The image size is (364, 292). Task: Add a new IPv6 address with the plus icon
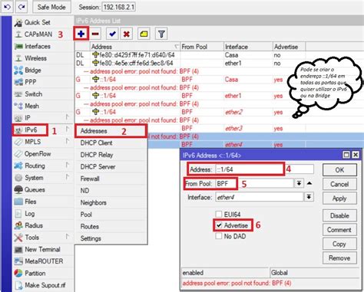[x=81, y=34]
